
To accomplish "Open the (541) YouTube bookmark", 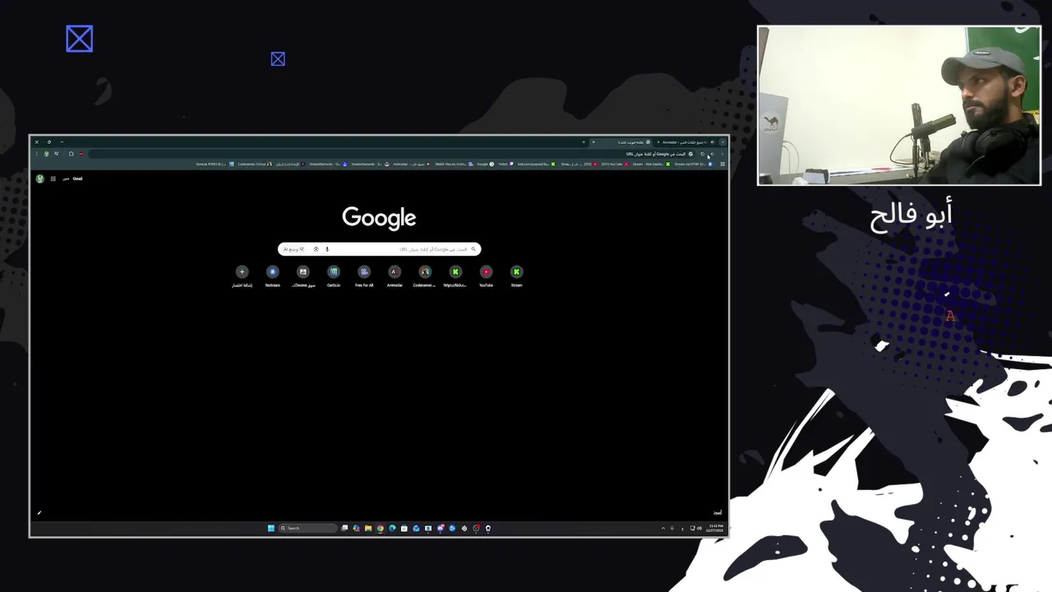I will point(615,164).
